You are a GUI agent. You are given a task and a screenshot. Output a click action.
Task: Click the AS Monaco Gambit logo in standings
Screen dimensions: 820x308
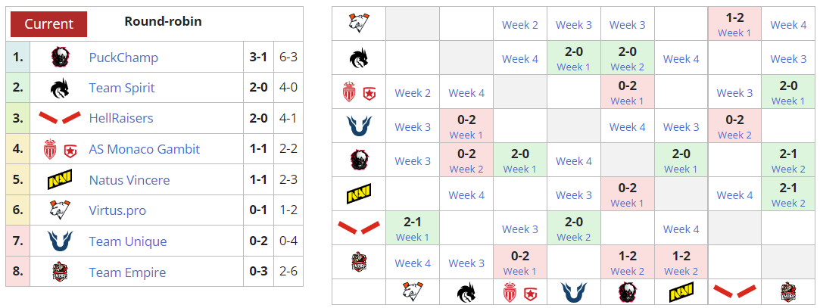coord(60,150)
